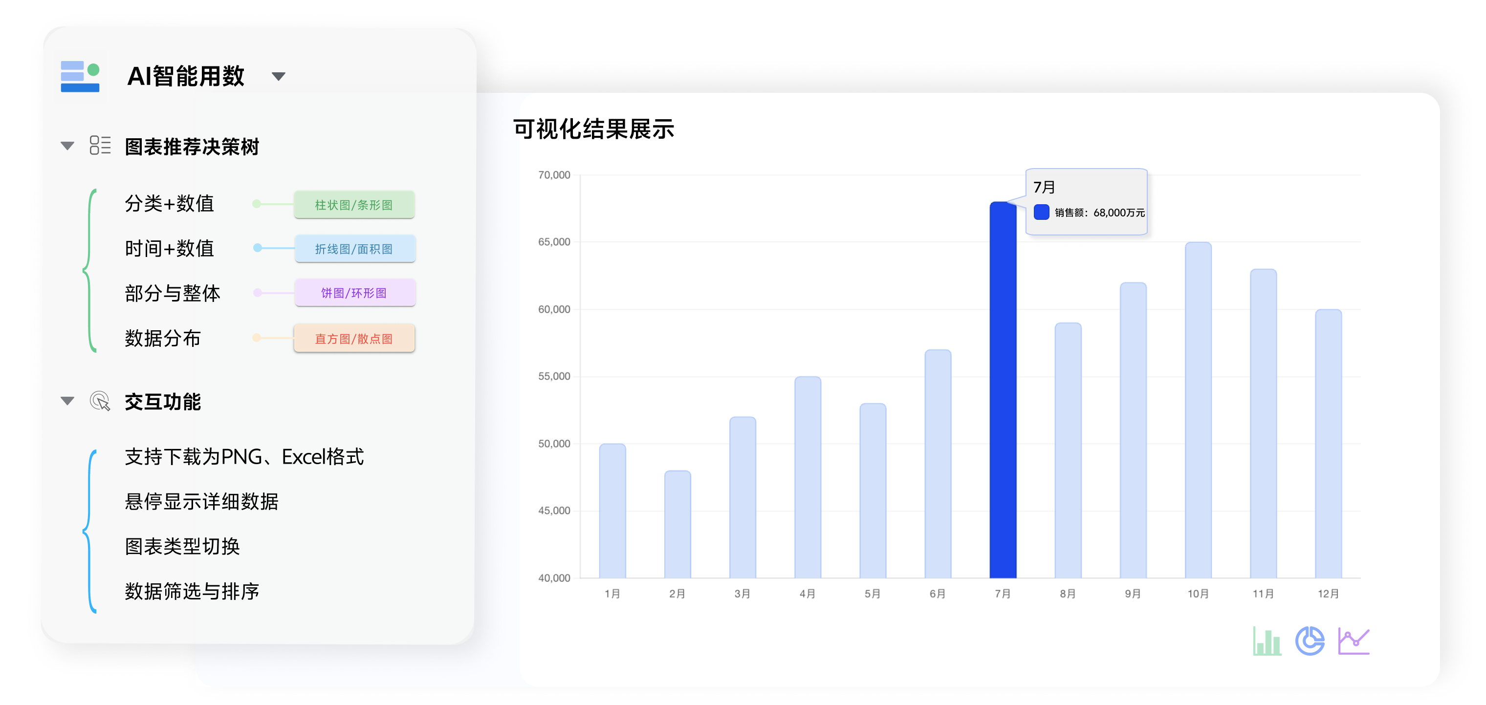
Task: Click the blue legend square in the 7月 tooltip
Action: point(1042,213)
